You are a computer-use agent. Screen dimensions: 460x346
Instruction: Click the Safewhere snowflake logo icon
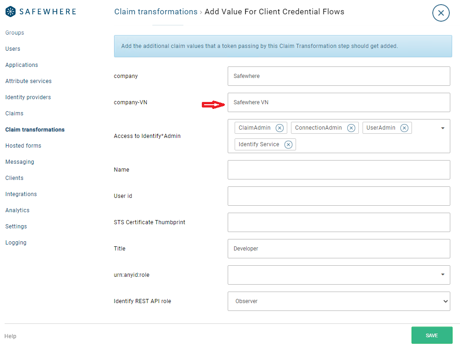click(11, 12)
